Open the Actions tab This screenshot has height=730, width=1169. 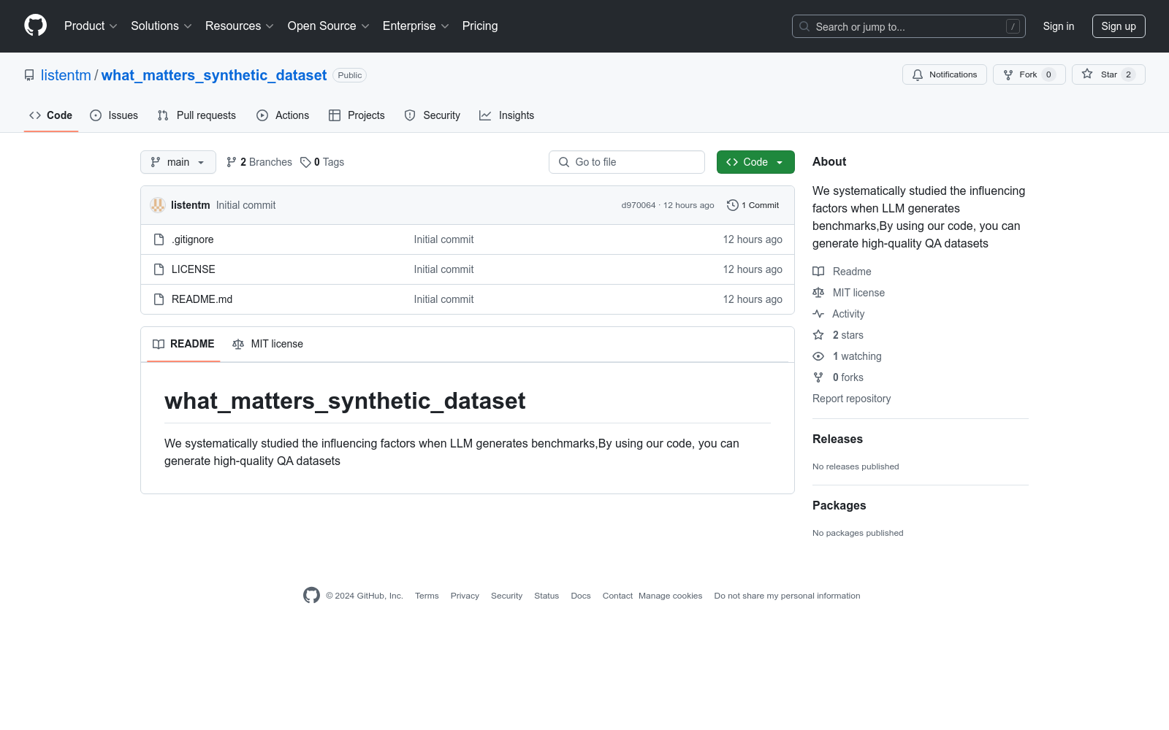tap(283, 115)
